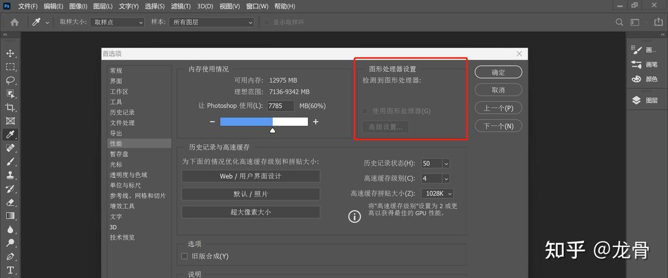The width and height of the screenshot is (668, 278).
Task: Click the 默认 / 照片 button
Action: coord(250,194)
